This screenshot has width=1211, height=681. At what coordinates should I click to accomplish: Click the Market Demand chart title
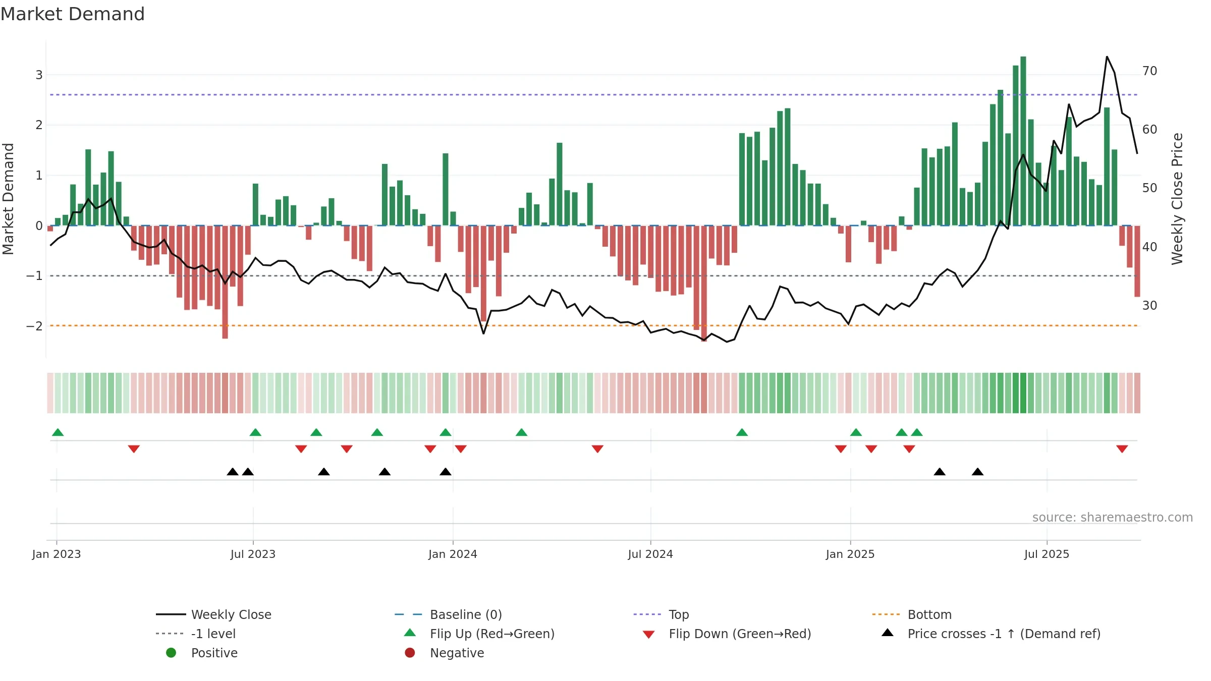click(73, 14)
